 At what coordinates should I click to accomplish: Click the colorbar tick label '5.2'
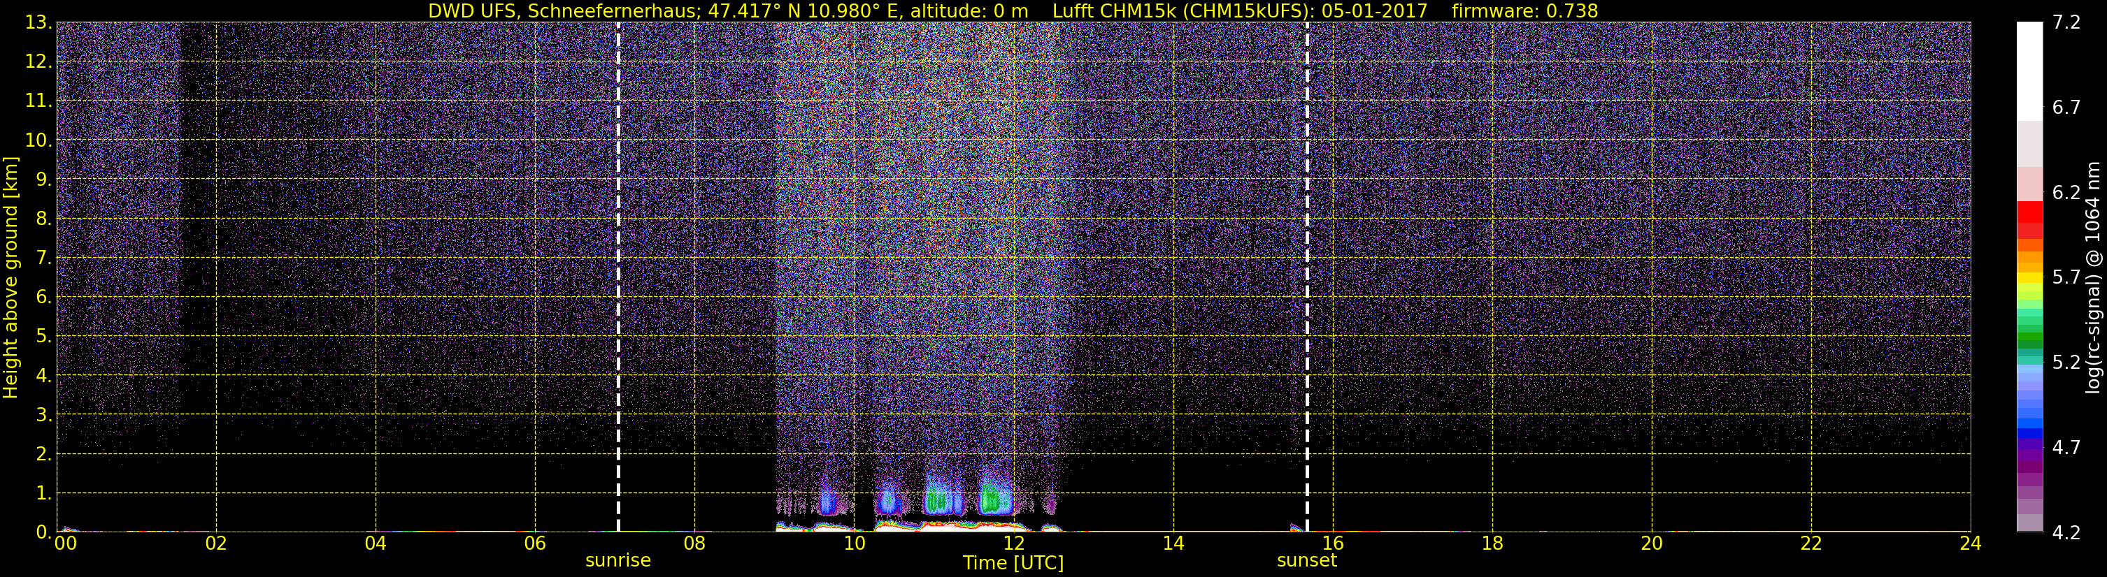tap(2066, 362)
